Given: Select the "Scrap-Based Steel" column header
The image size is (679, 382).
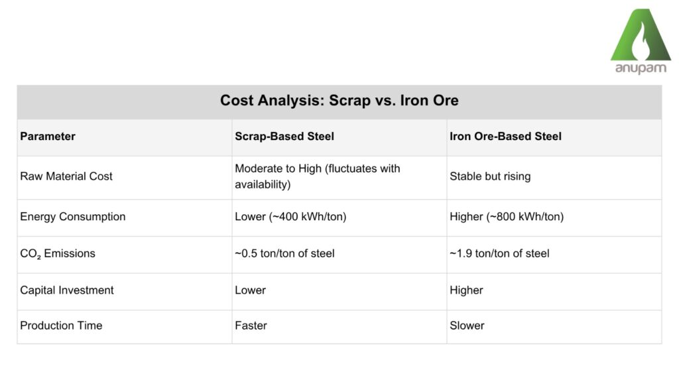Looking at the screenshot, I should (284, 137).
